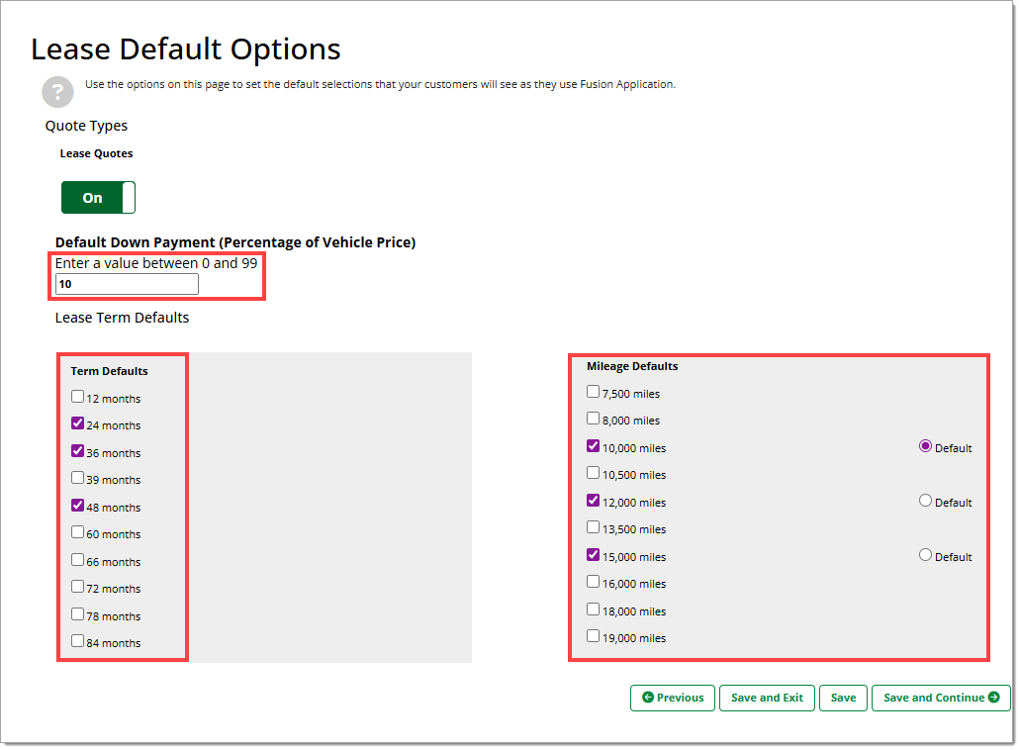Image resolution: width=1020 pixels, height=750 pixels.
Task: Check the 7,500 miles mileage option
Action: point(594,393)
